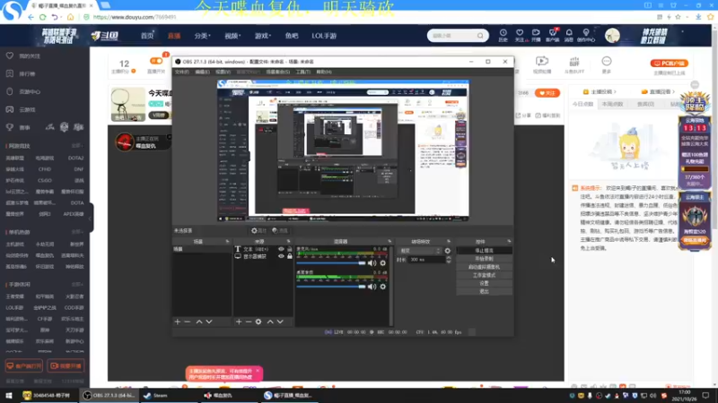Image resolution: width=718 pixels, height=403 pixels.
Task: Open the Help menu in OBS
Action: (x=324, y=73)
